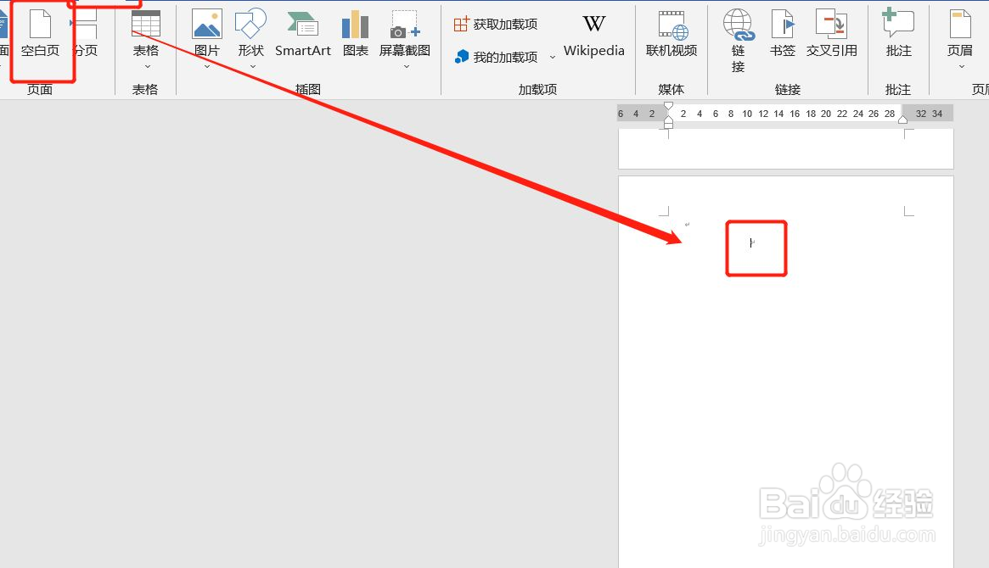Place cursor at the text insertion point on the page
The height and width of the screenshot is (568, 989).
pos(751,242)
